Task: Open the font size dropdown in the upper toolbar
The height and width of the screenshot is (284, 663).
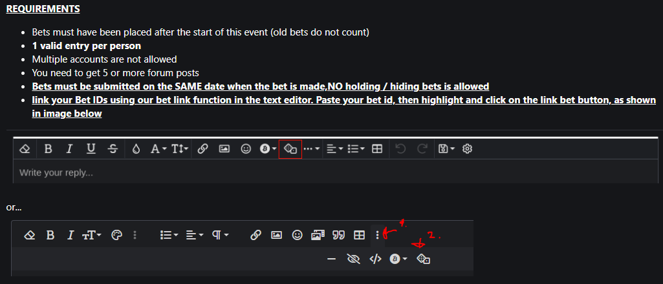Action: point(180,148)
